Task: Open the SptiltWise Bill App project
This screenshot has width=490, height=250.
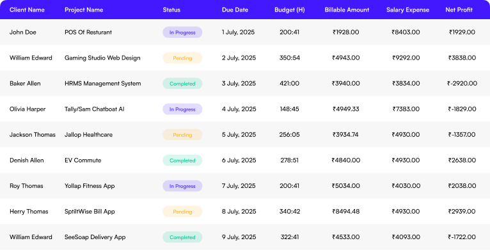Action: click(x=90, y=212)
